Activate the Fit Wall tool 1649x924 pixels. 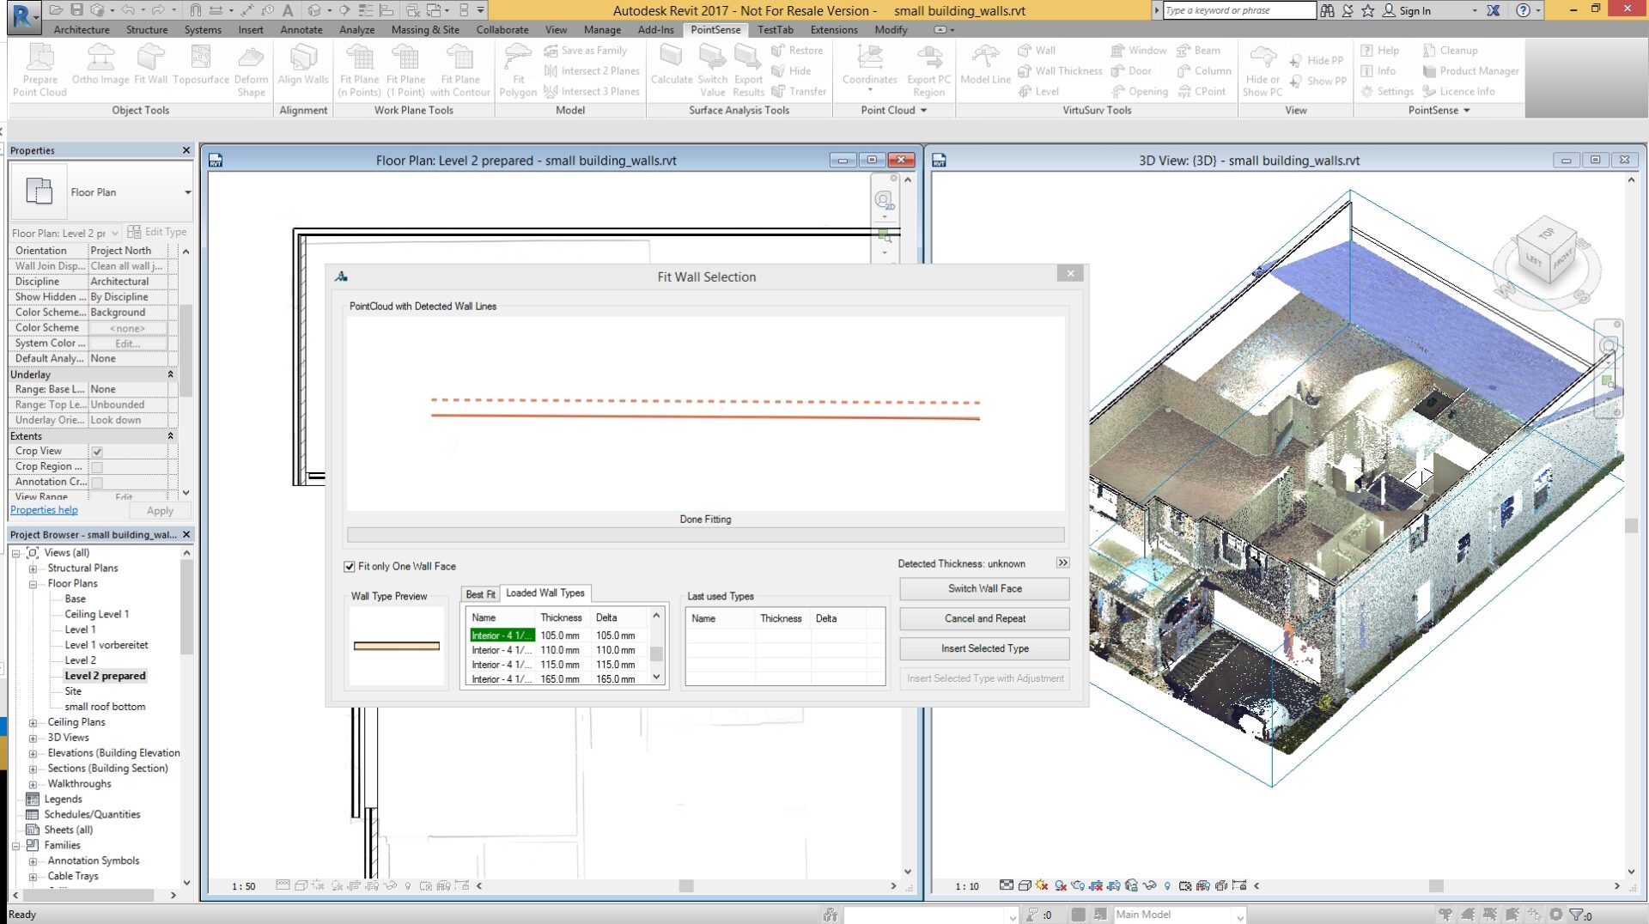(151, 65)
